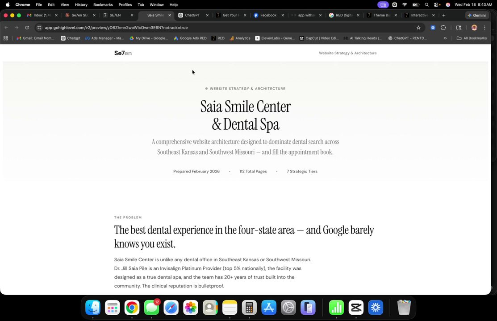Image resolution: width=497 pixels, height=321 pixels.
Task: Click the Chrome profile avatar
Action: point(474,28)
